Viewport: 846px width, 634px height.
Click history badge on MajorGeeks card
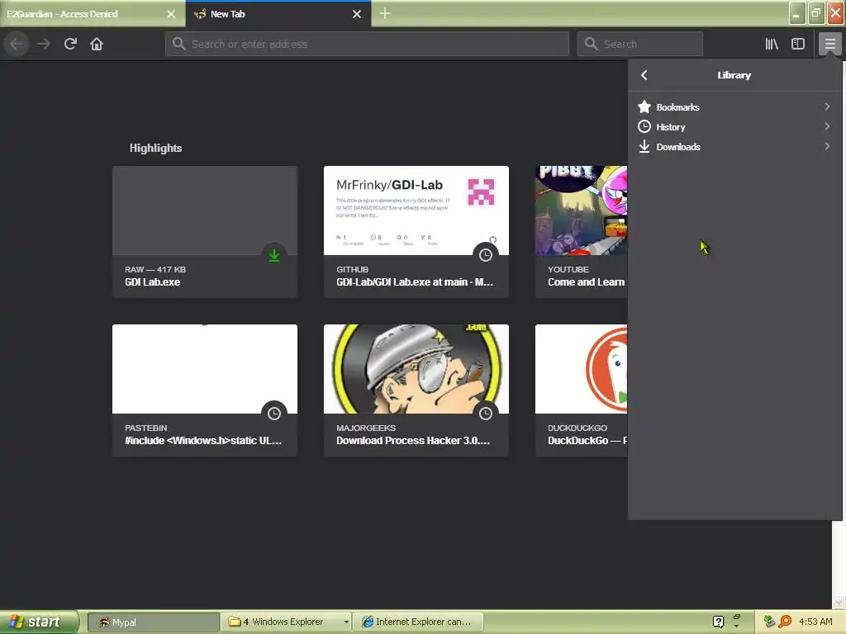pos(486,414)
